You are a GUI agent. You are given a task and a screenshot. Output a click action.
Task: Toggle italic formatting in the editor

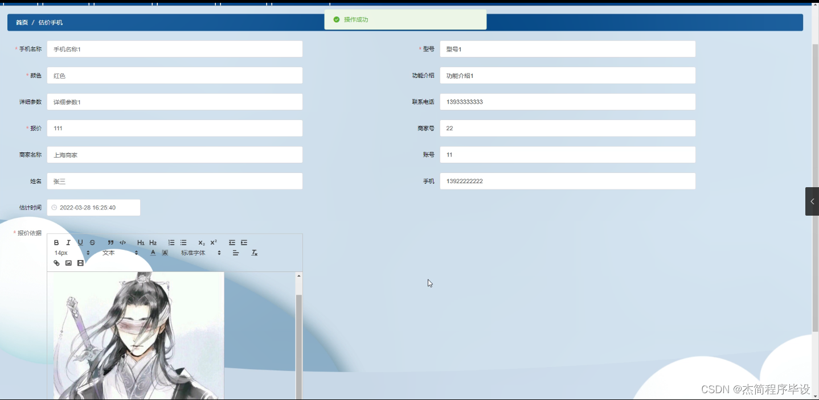pyautogui.click(x=68, y=242)
